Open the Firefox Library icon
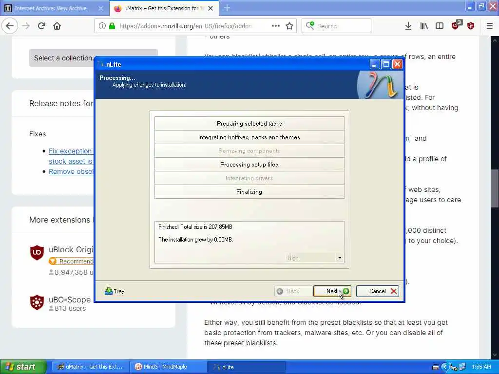Image resolution: width=499 pixels, height=374 pixels. [424, 26]
